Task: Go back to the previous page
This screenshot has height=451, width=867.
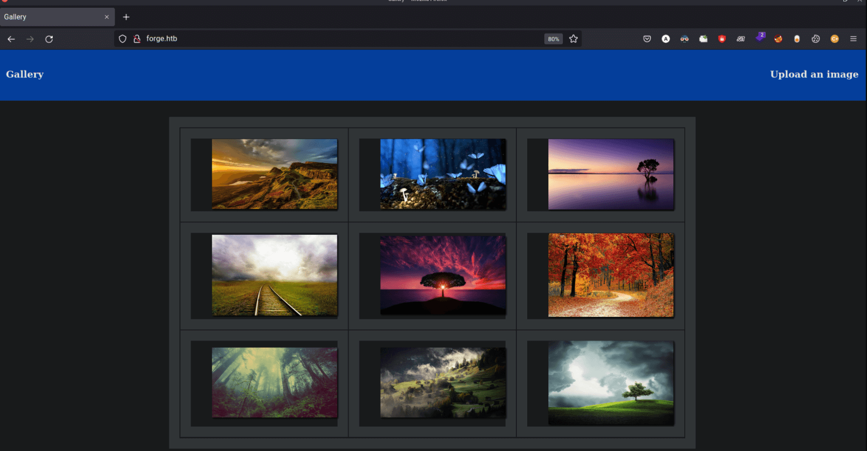Action: [11, 39]
